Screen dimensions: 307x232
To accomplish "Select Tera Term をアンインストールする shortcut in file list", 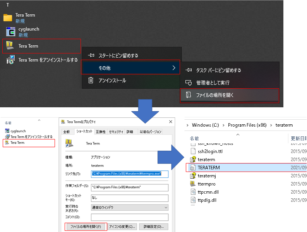I will [x=29, y=137].
